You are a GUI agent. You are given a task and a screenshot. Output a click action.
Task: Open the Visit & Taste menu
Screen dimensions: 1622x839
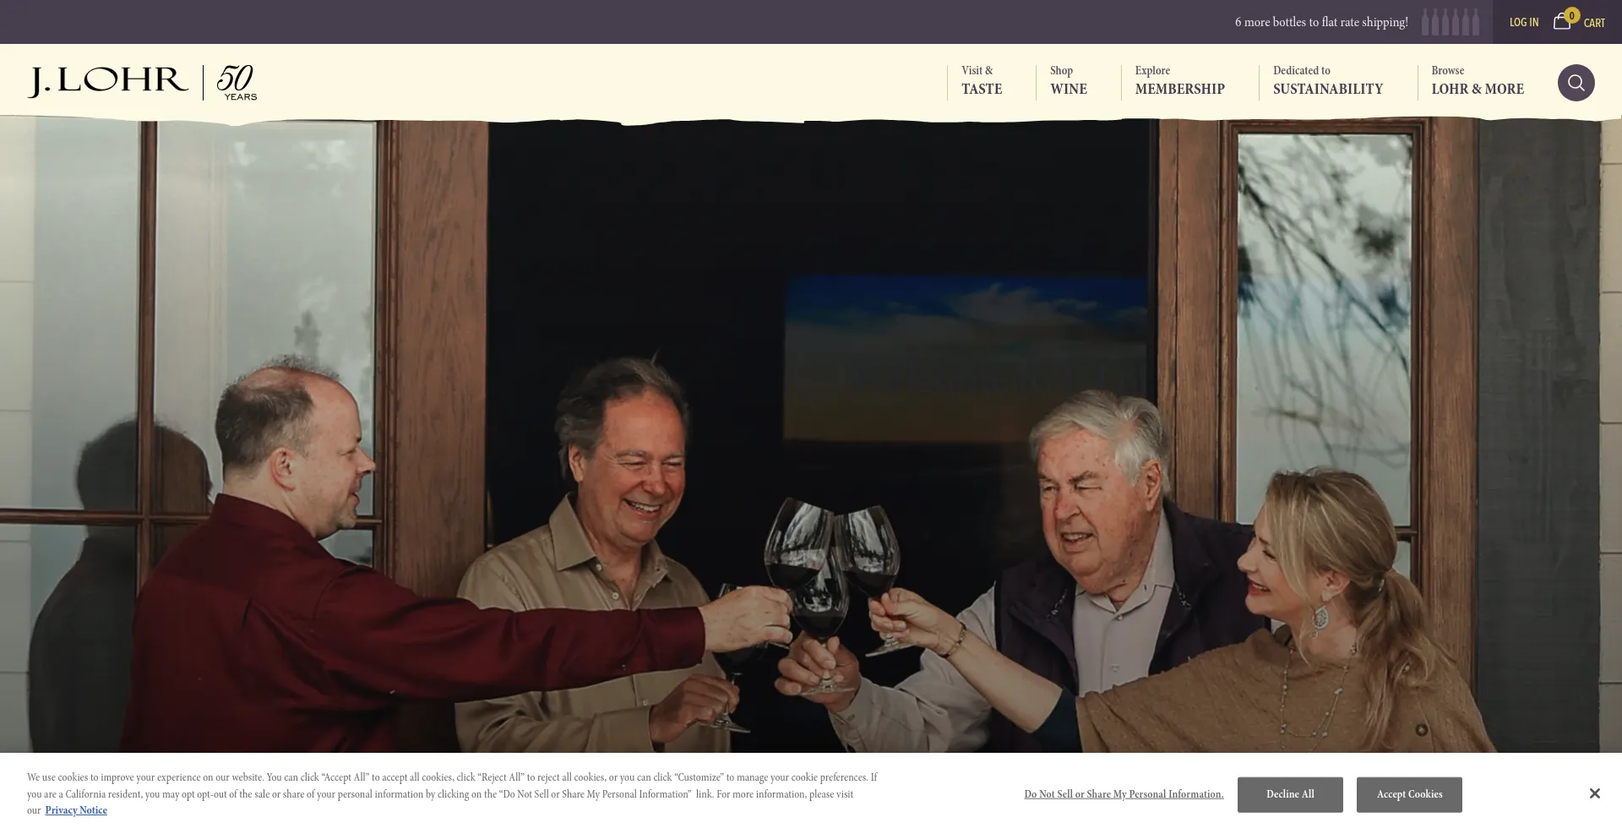[x=982, y=80]
